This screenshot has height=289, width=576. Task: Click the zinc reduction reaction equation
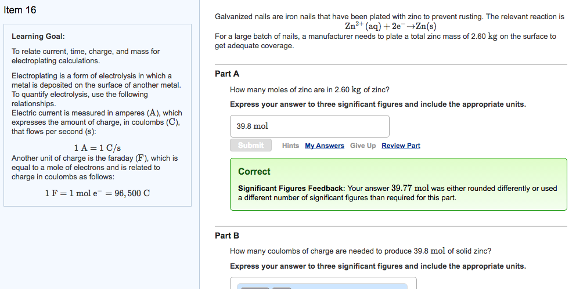tap(390, 27)
